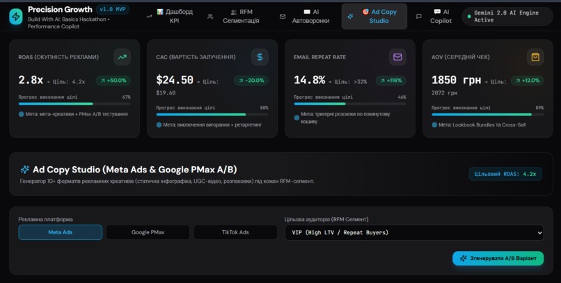Click the people icon before RFM Сегментація
561x283 pixels.
coord(210,17)
